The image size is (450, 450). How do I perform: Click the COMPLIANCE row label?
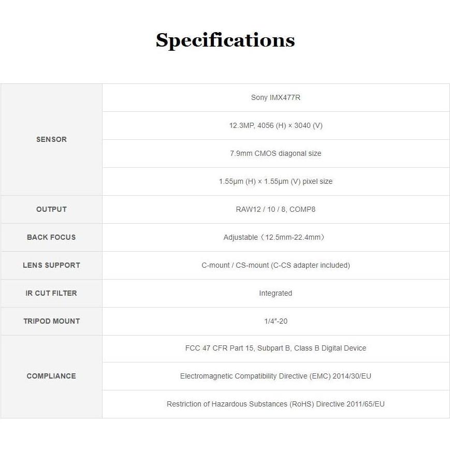coord(51,376)
